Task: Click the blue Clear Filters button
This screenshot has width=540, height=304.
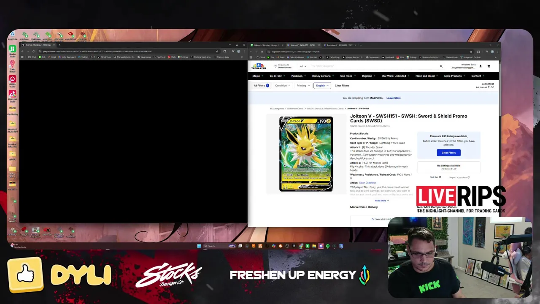Action: pos(448,152)
